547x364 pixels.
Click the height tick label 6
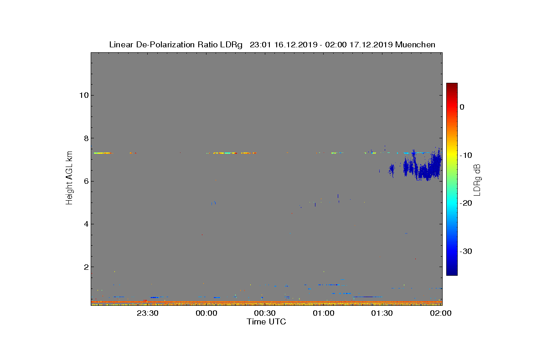point(85,181)
